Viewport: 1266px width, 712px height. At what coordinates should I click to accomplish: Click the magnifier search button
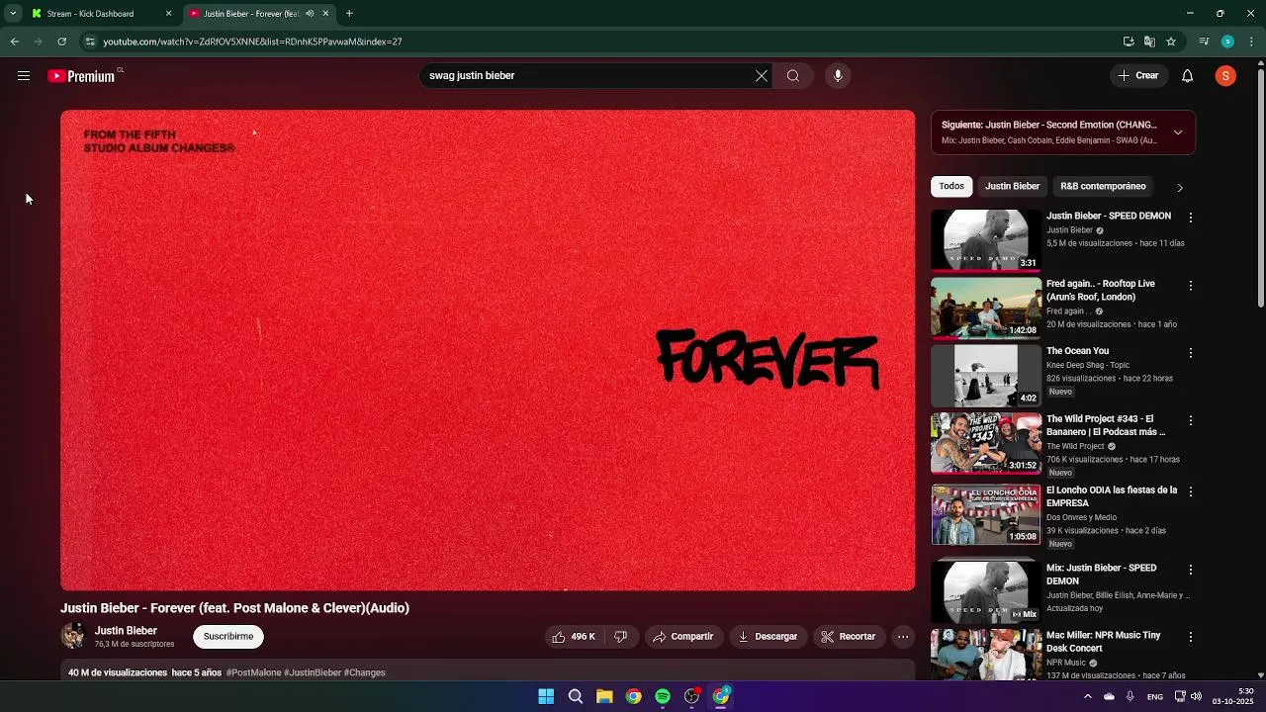point(793,76)
